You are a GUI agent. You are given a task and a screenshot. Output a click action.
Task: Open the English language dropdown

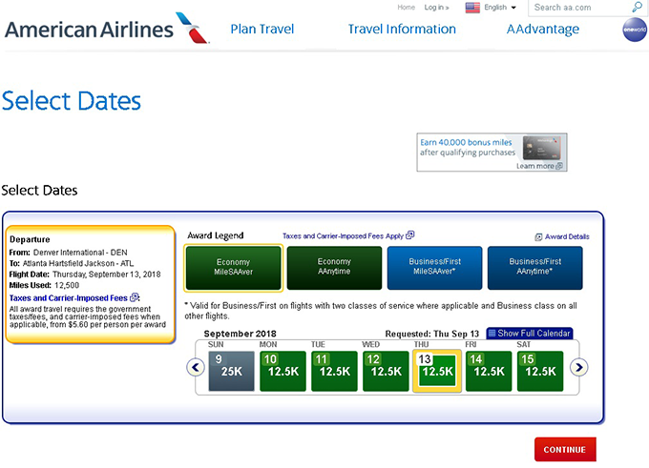(491, 8)
